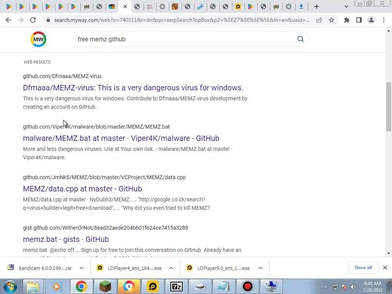Switch to the yellow LDPlayer icon tab

point(238,7)
